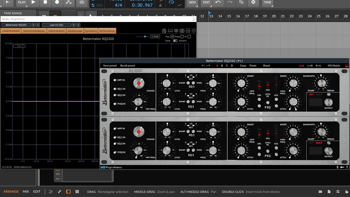Switch to the MIX view
The image size is (350, 197).
click(x=26, y=192)
